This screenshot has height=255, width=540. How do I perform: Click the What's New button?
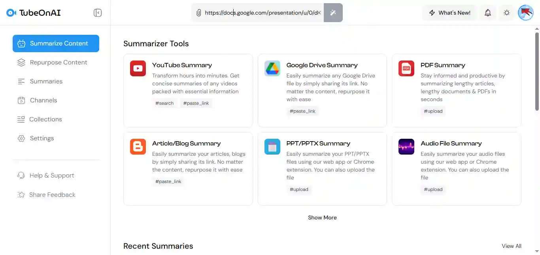(449, 12)
